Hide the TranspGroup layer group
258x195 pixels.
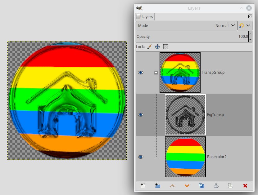[141, 73]
